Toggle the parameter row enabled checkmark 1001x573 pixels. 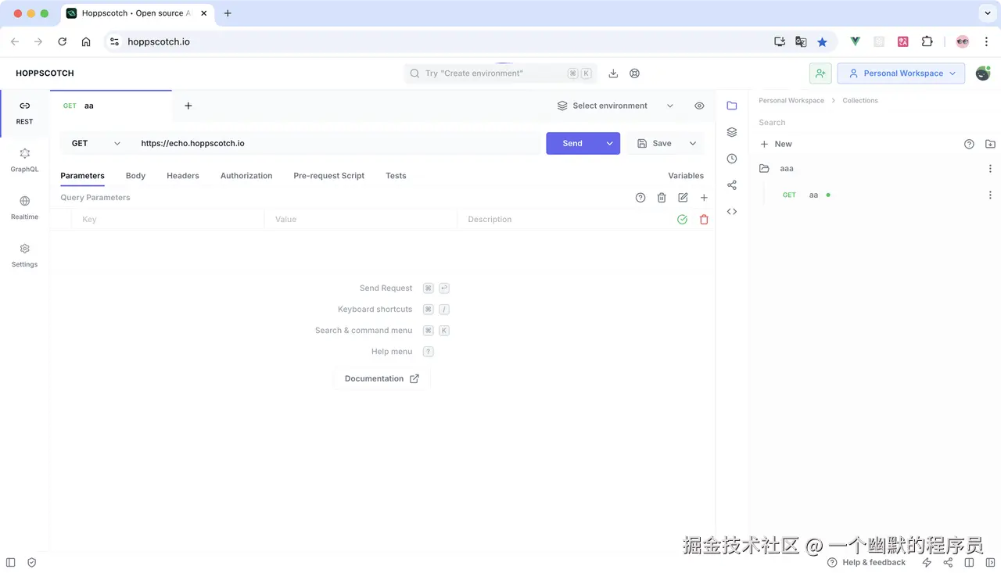pyautogui.click(x=682, y=220)
